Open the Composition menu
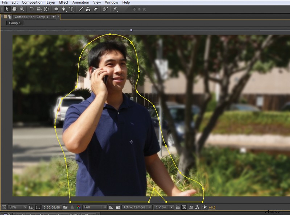290x215 pixels. (x=32, y=2)
